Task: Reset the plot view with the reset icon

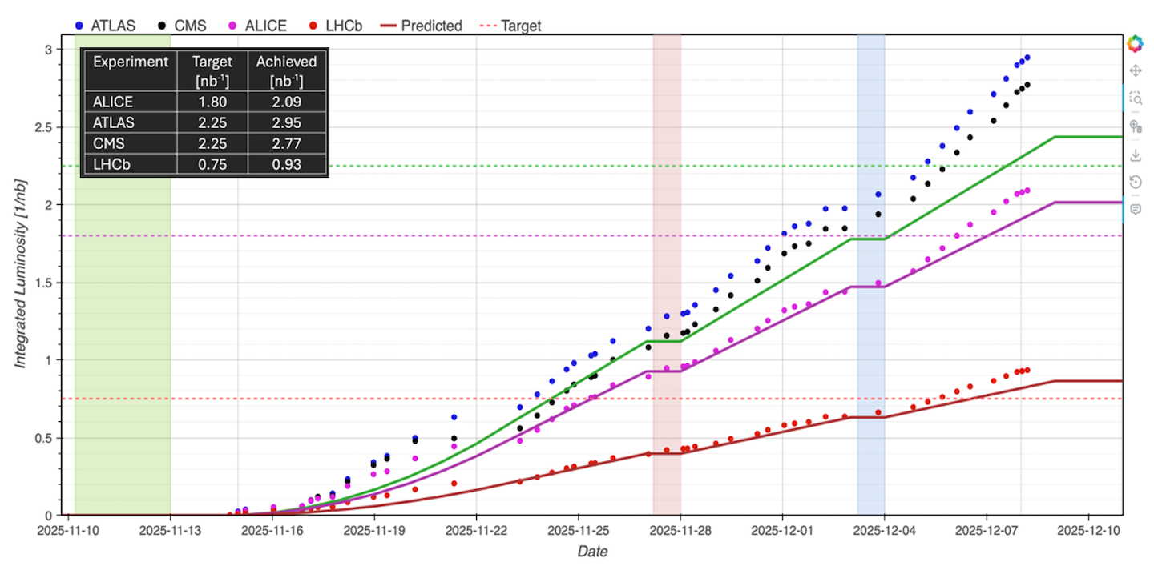Action: [x=1136, y=182]
